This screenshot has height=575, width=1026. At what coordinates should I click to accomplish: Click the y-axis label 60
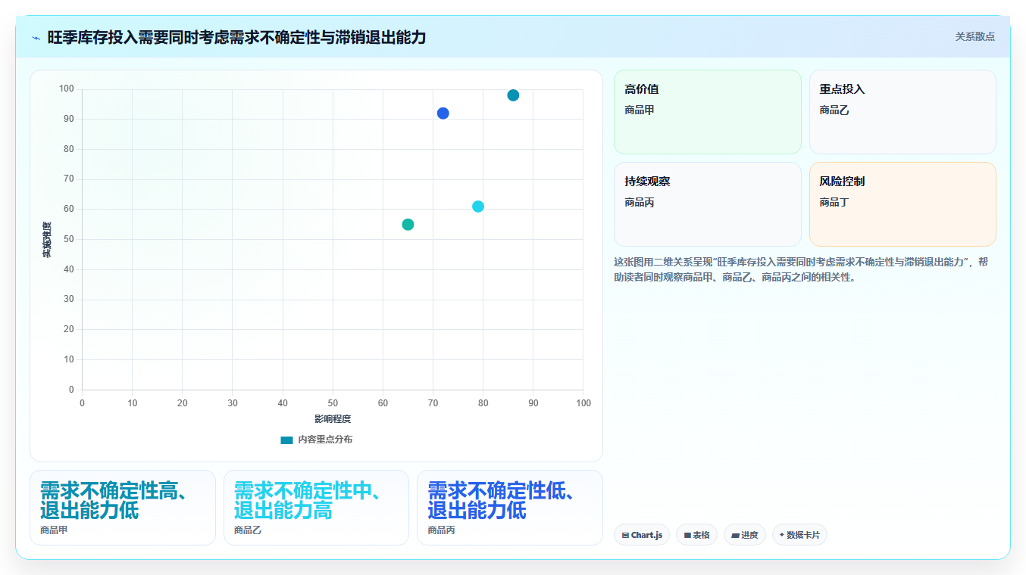69,209
